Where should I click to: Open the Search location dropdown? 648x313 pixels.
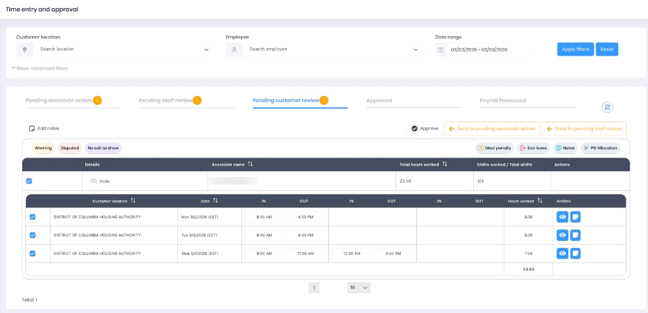[x=116, y=49]
